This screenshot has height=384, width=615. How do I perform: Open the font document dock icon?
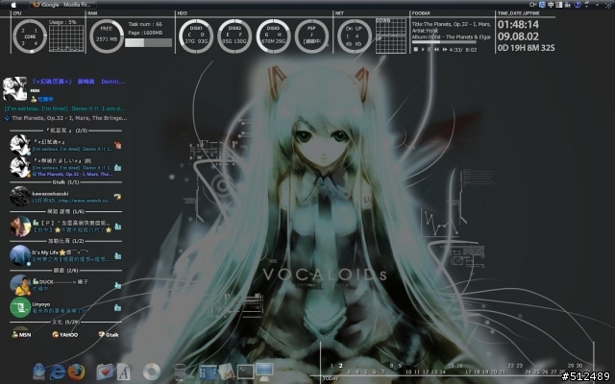(x=124, y=372)
